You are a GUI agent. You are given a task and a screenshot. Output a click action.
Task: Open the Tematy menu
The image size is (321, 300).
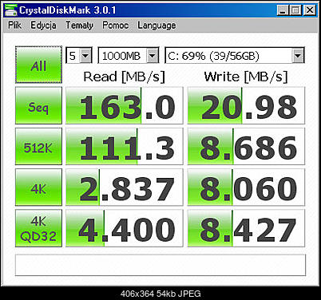tap(79, 26)
